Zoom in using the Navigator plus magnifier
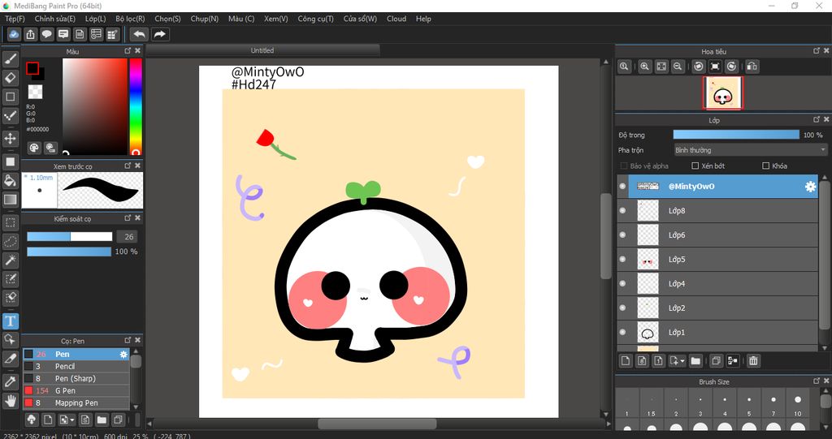The image size is (832, 439). pyautogui.click(x=644, y=67)
